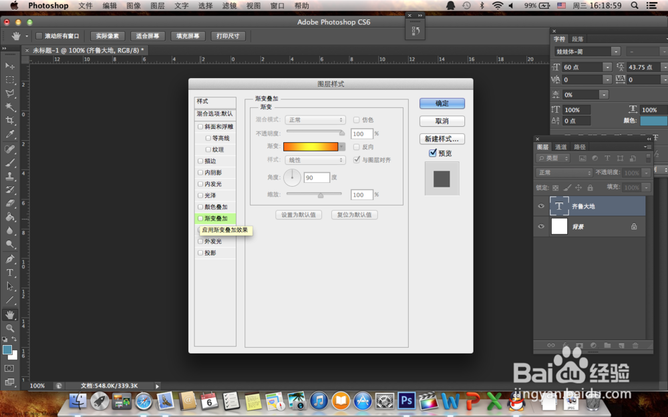This screenshot has height=417, width=668.
Task: Hide the 背景 layer visibility eye
Action: [540, 226]
